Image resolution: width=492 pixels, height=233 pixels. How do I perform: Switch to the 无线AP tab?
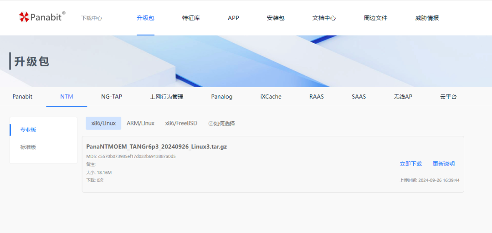click(403, 97)
